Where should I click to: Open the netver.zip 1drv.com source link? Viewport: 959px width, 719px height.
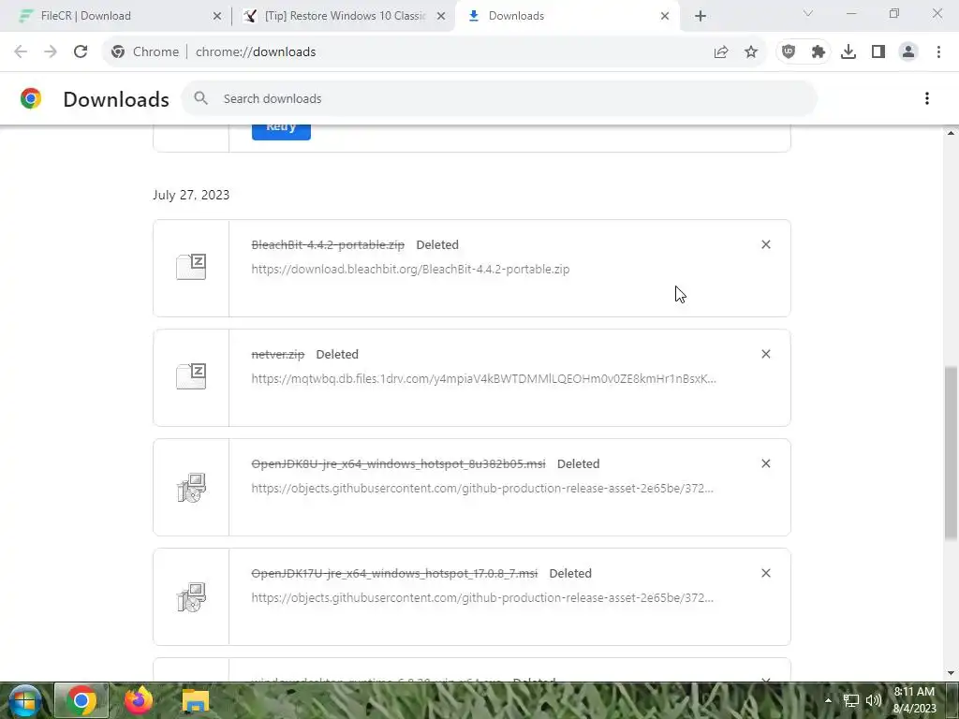click(x=484, y=378)
